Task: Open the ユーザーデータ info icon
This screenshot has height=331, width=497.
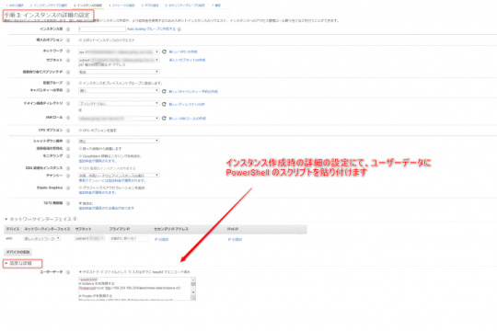Action: point(68,272)
